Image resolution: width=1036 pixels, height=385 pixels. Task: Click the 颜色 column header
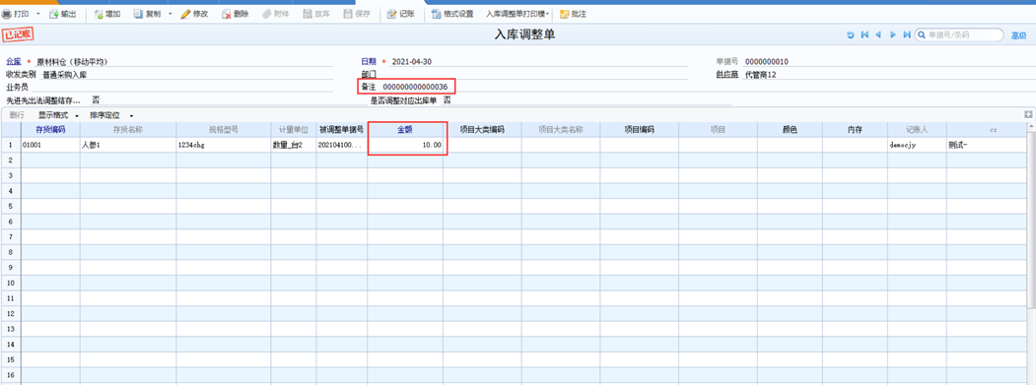(x=790, y=130)
